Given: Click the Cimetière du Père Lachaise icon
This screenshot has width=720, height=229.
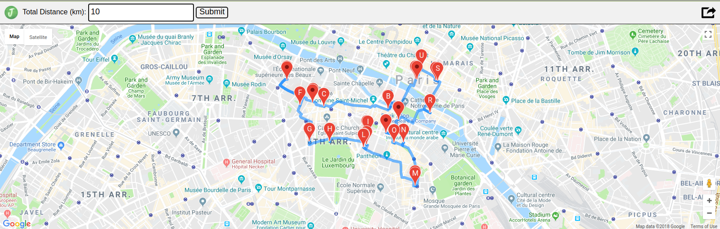Looking at the screenshot, I should (633, 34).
